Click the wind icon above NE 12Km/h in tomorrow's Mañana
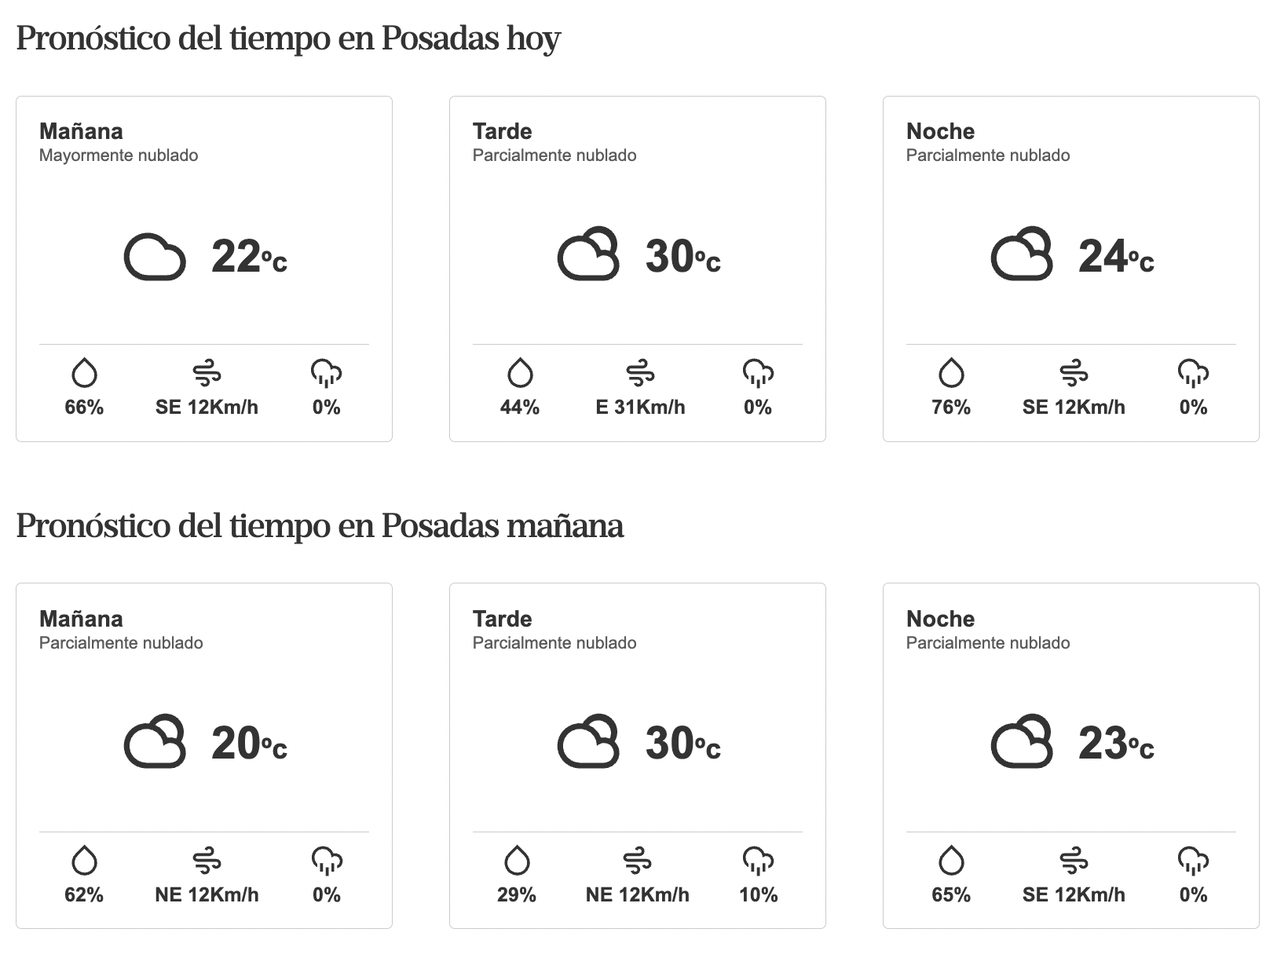This screenshot has width=1288, height=958. (x=207, y=861)
